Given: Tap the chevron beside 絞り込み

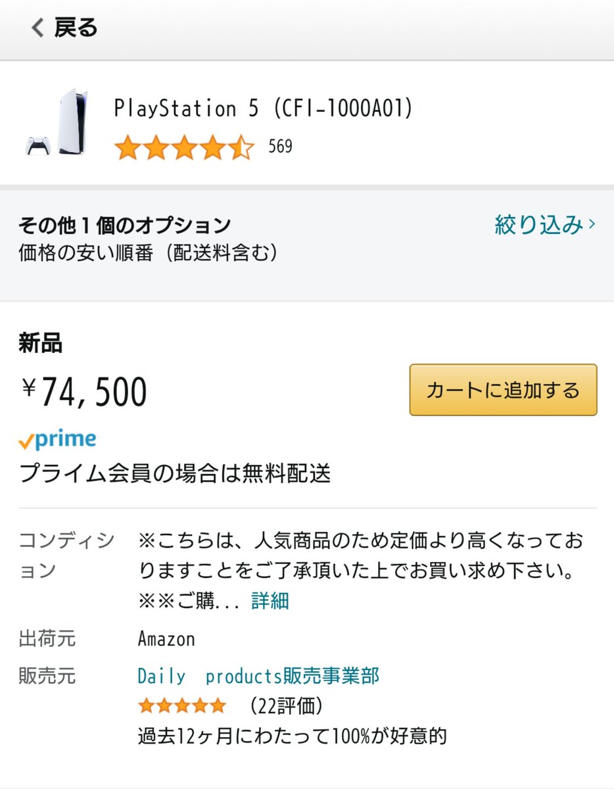Looking at the screenshot, I should point(592,225).
